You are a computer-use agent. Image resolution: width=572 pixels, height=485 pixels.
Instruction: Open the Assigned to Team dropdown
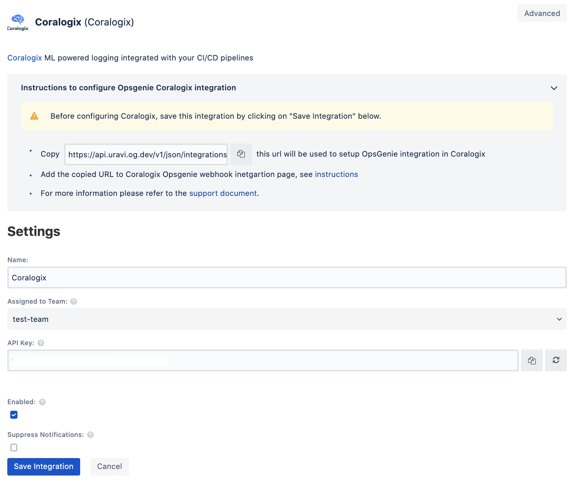[x=287, y=319]
